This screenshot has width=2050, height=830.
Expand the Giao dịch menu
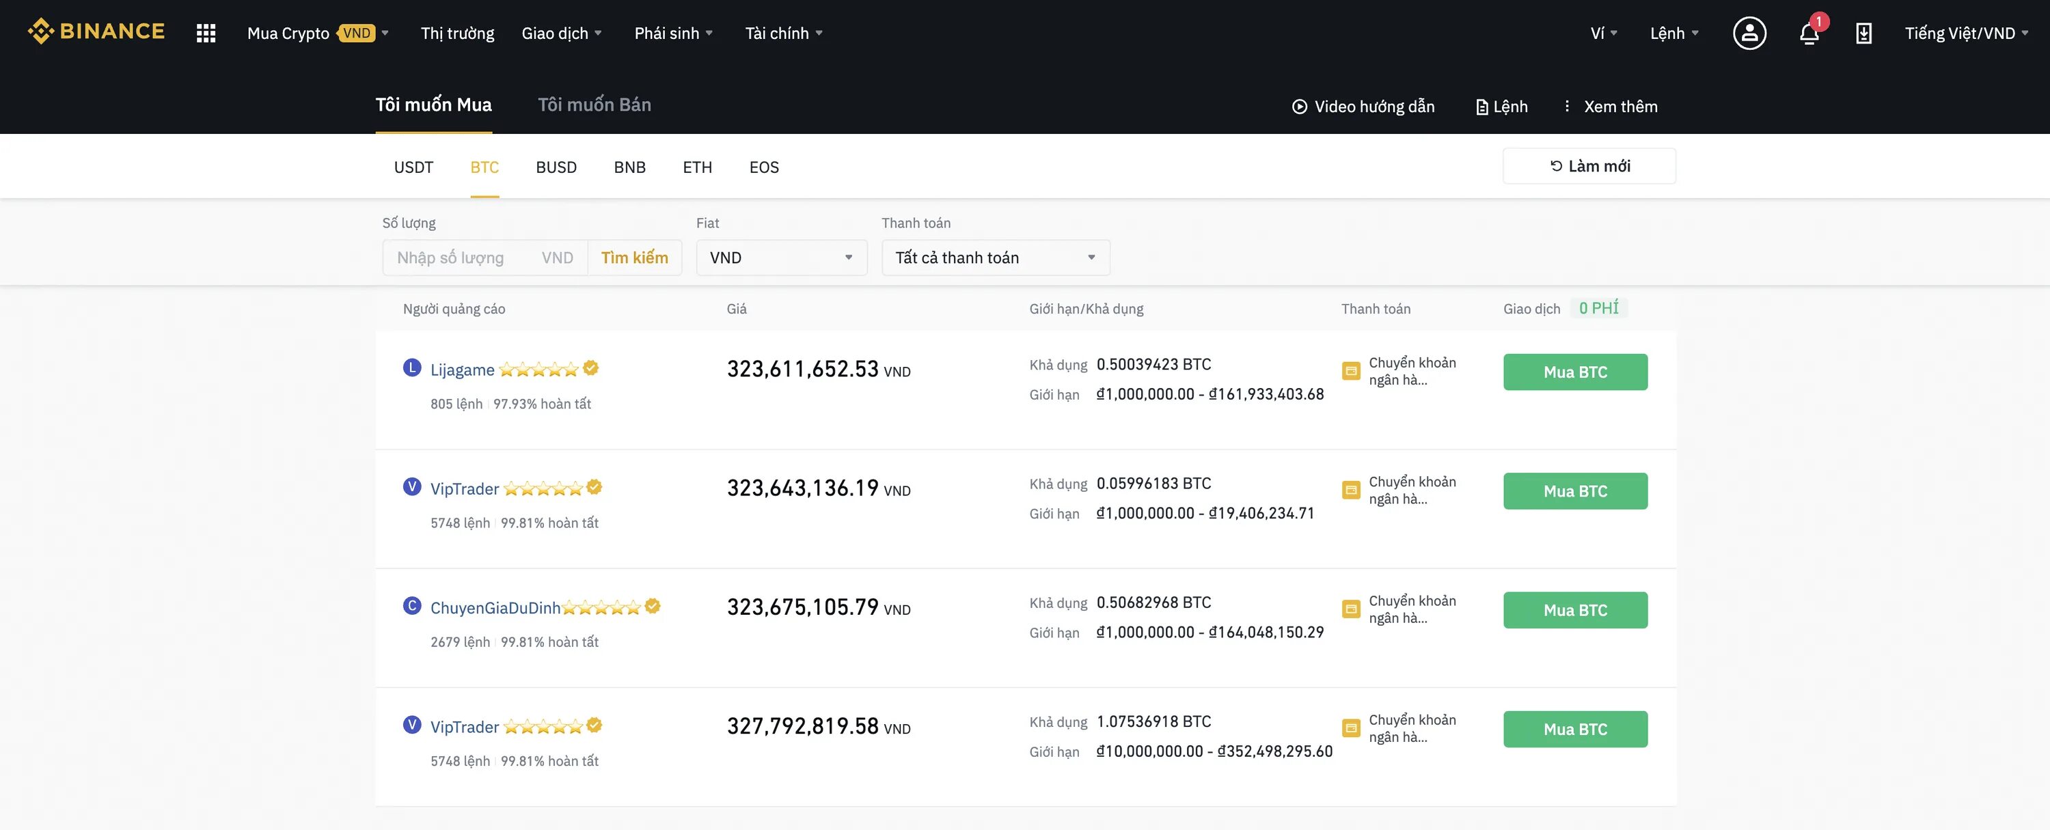(562, 33)
